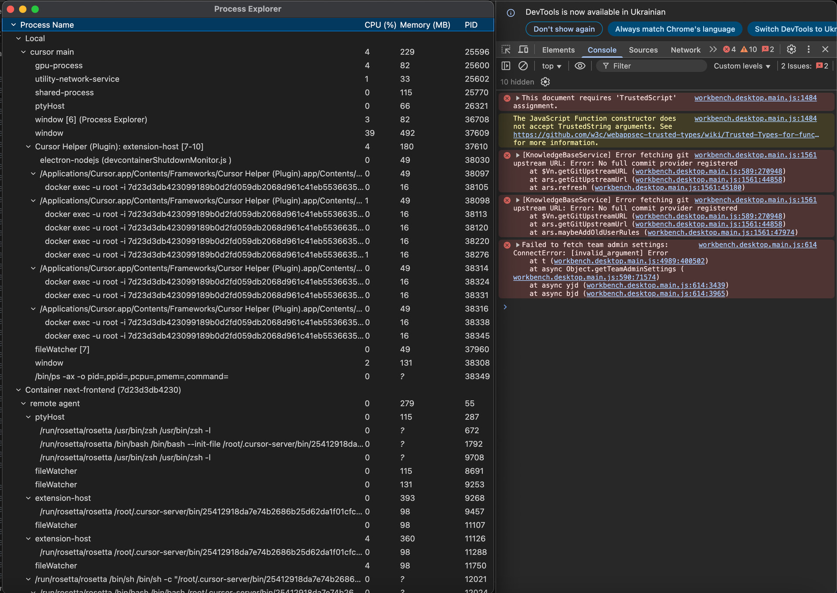Viewport: 837px width, 593px height.
Task: Click the Don't show again button
Action: [564, 29]
